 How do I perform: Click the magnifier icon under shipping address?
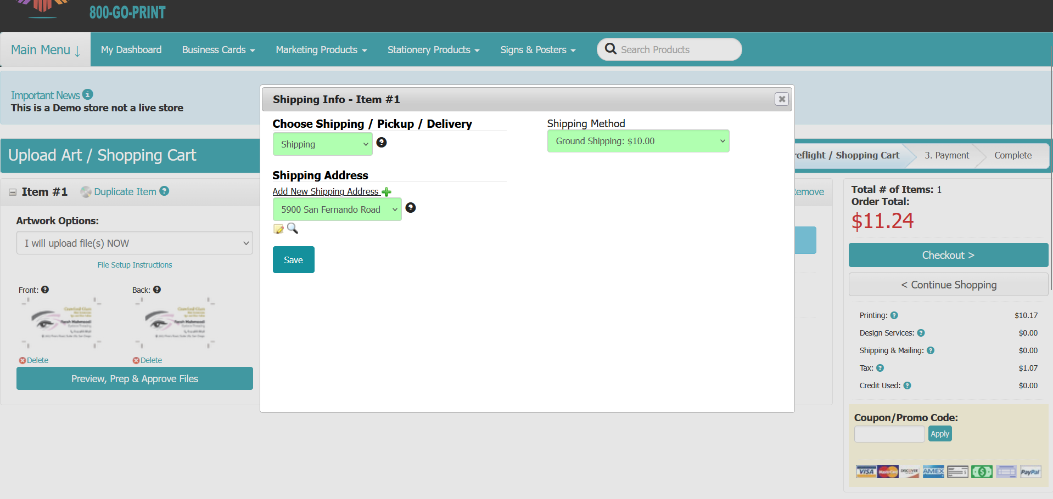293,228
